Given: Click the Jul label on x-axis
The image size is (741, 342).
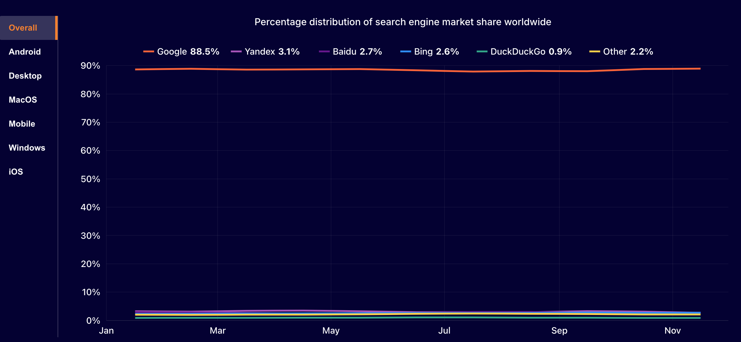Looking at the screenshot, I should coord(444,331).
